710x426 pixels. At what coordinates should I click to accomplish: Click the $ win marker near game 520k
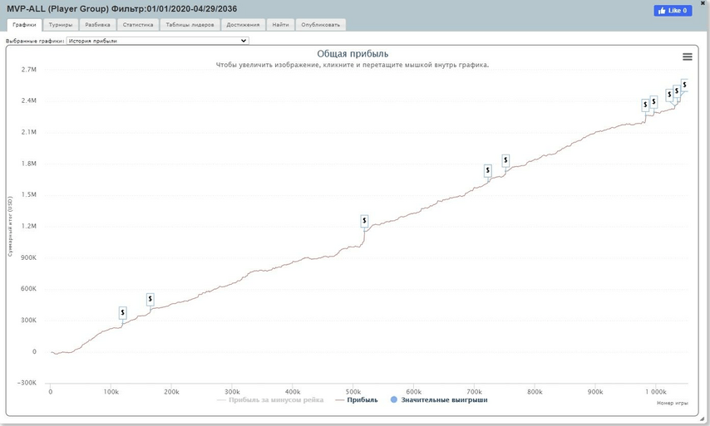[364, 221]
